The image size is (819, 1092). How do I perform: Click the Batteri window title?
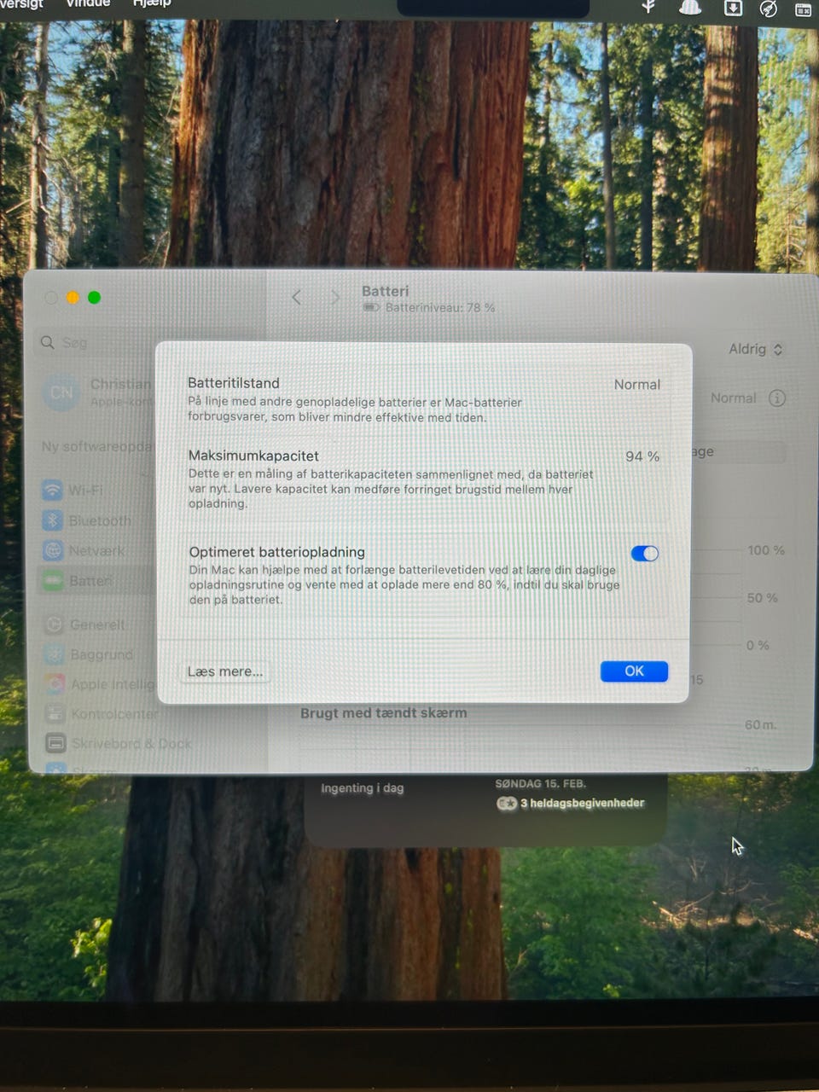click(385, 291)
